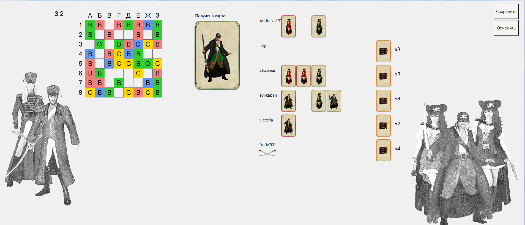Click green cell Б6 marked B

[x=100, y=73]
